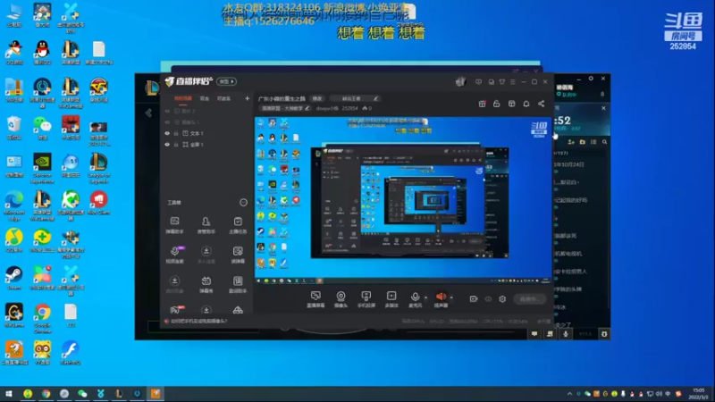The image size is (715, 402).
Task: Show the hidden second source via its eye icon
Action: click(x=167, y=122)
